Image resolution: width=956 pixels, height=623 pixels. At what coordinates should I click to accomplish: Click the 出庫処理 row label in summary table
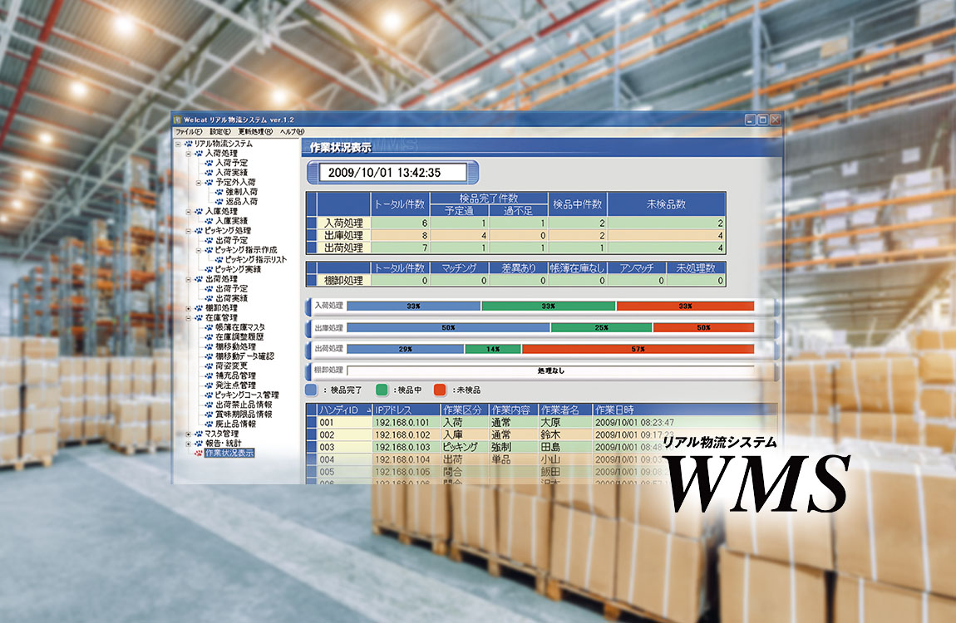pyautogui.click(x=344, y=235)
